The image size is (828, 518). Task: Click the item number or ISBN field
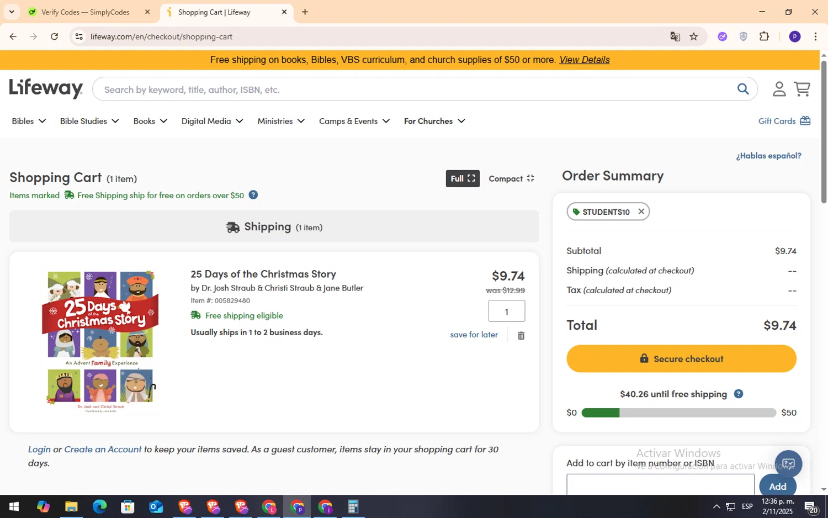pyautogui.click(x=660, y=484)
